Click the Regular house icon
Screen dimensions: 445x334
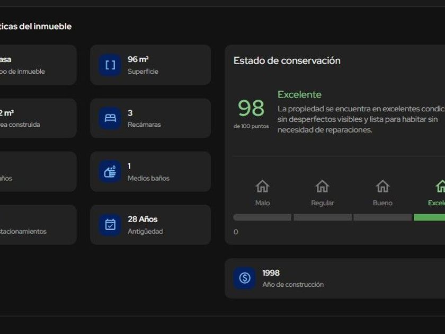323,186
